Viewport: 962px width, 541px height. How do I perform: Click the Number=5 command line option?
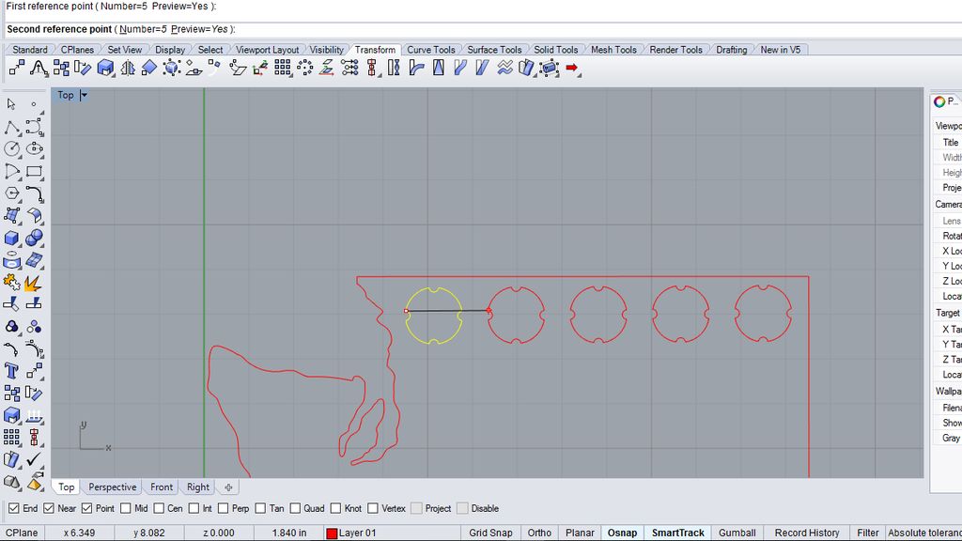143,29
